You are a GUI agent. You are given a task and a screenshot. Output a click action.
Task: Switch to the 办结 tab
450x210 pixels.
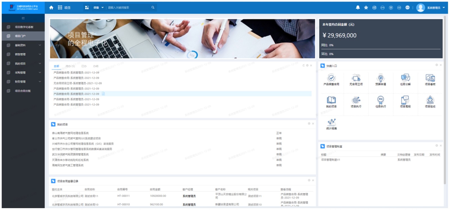pyautogui.click(x=96, y=66)
